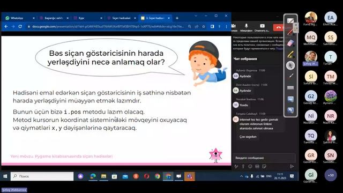The height and width of the screenshot is (193, 343).
Task: Open Mail app from the taskbar
Action: (125, 176)
